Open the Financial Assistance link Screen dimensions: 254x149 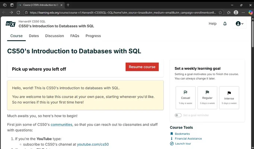pyautogui.click(x=188, y=139)
